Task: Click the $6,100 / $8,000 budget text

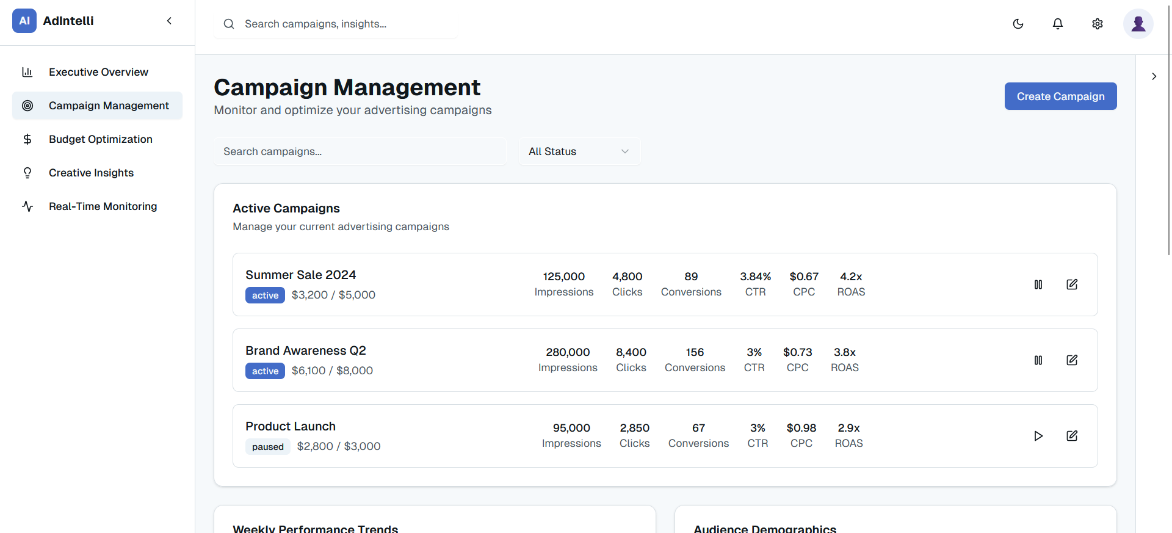Action: tap(332, 371)
